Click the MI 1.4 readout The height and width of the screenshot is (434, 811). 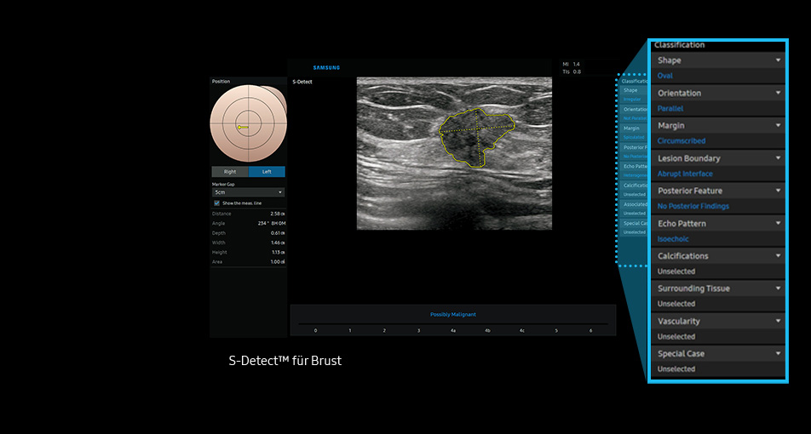click(572, 64)
